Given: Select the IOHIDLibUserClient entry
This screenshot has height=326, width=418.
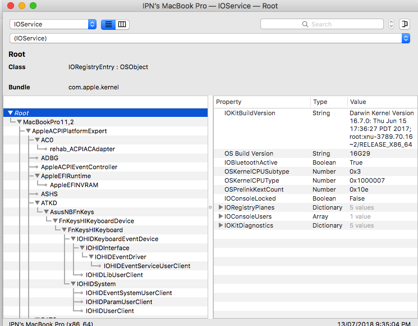Looking at the screenshot, I should coord(114,275).
